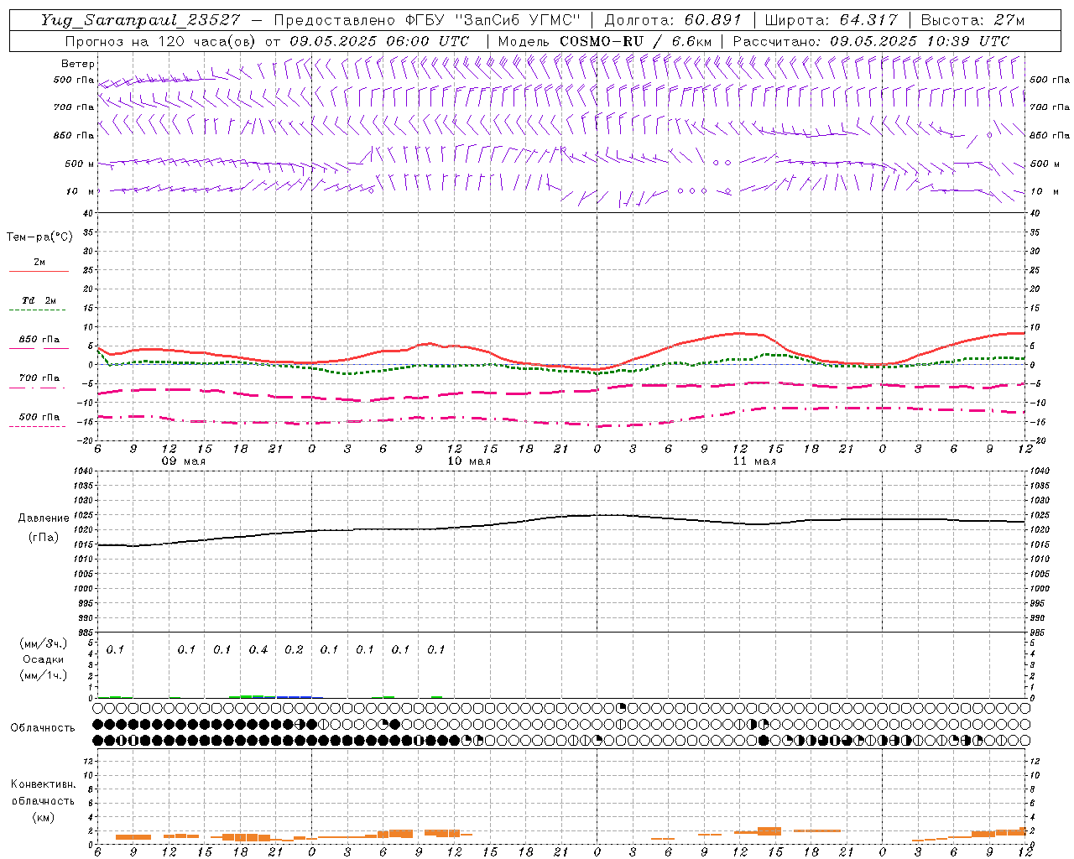Image resolution: width=1074 pixels, height=859 pixels.
Task: Click the longitude value Долгота: 60.891
Action: coord(673,20)
